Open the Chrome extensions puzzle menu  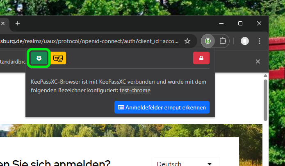223,41
